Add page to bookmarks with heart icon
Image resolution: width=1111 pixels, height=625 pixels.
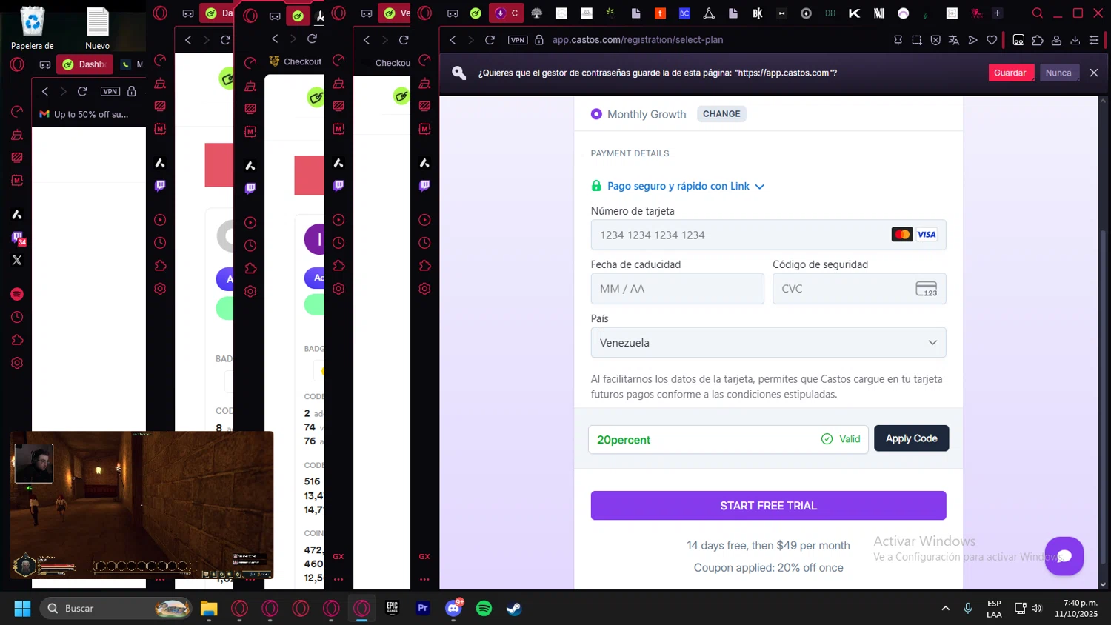coord(992,40)
